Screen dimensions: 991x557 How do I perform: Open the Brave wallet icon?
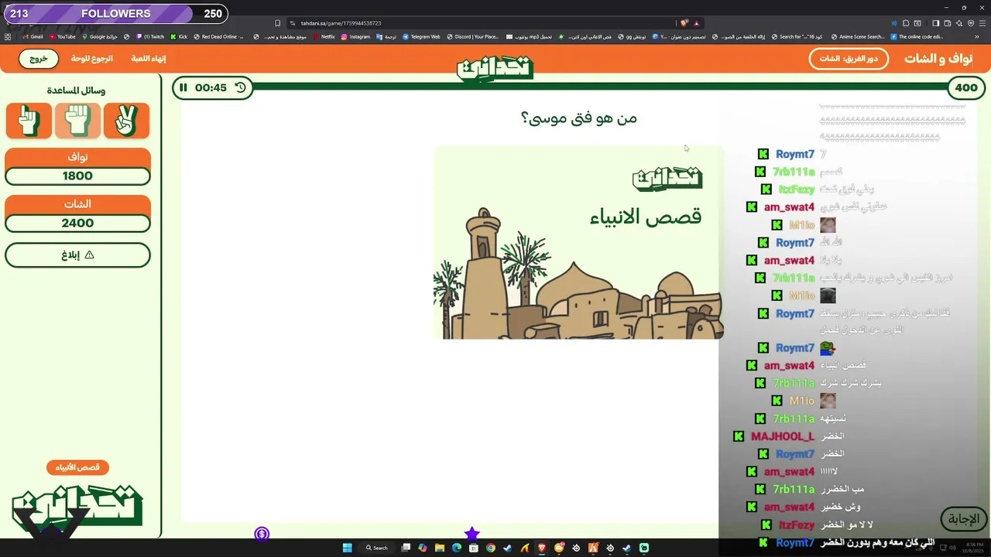[948, 23]
